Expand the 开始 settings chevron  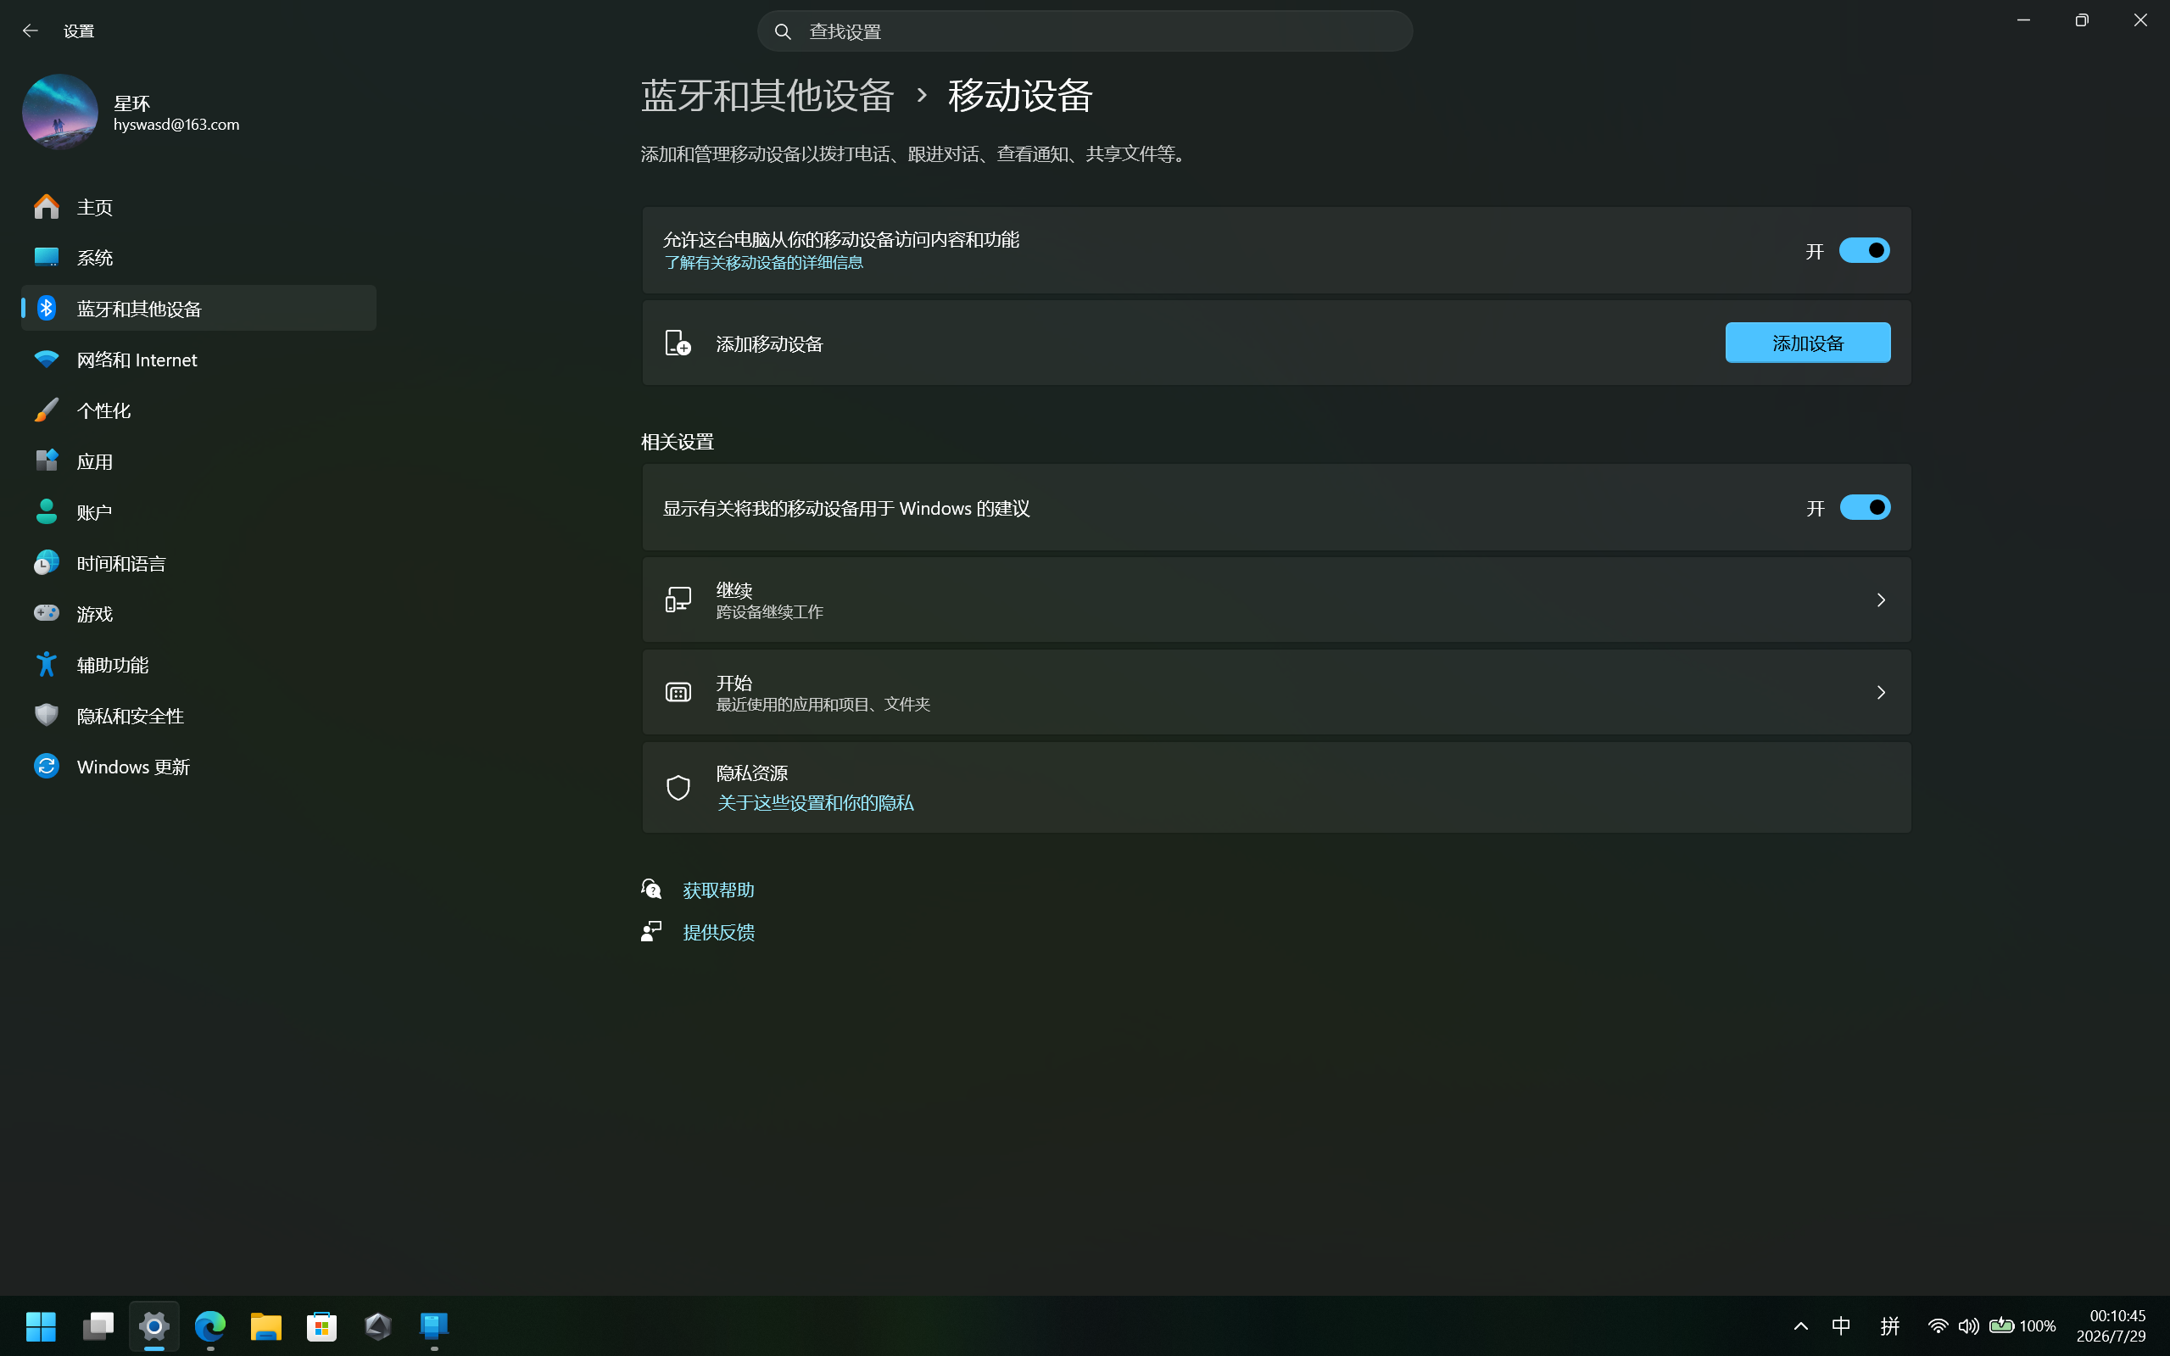[x=1882, y=692]
